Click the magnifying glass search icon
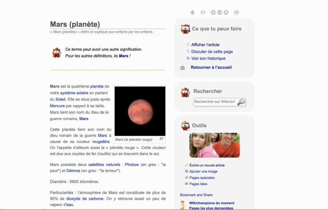Image resolution: width=328 pixels, height=210 pixels. [241, 102]
